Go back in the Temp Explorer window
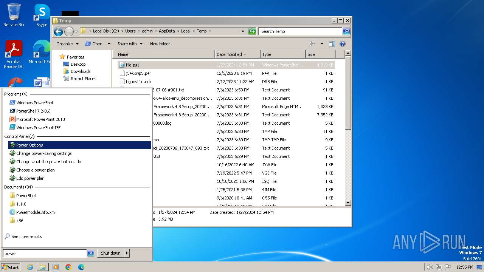 (58, 31)
